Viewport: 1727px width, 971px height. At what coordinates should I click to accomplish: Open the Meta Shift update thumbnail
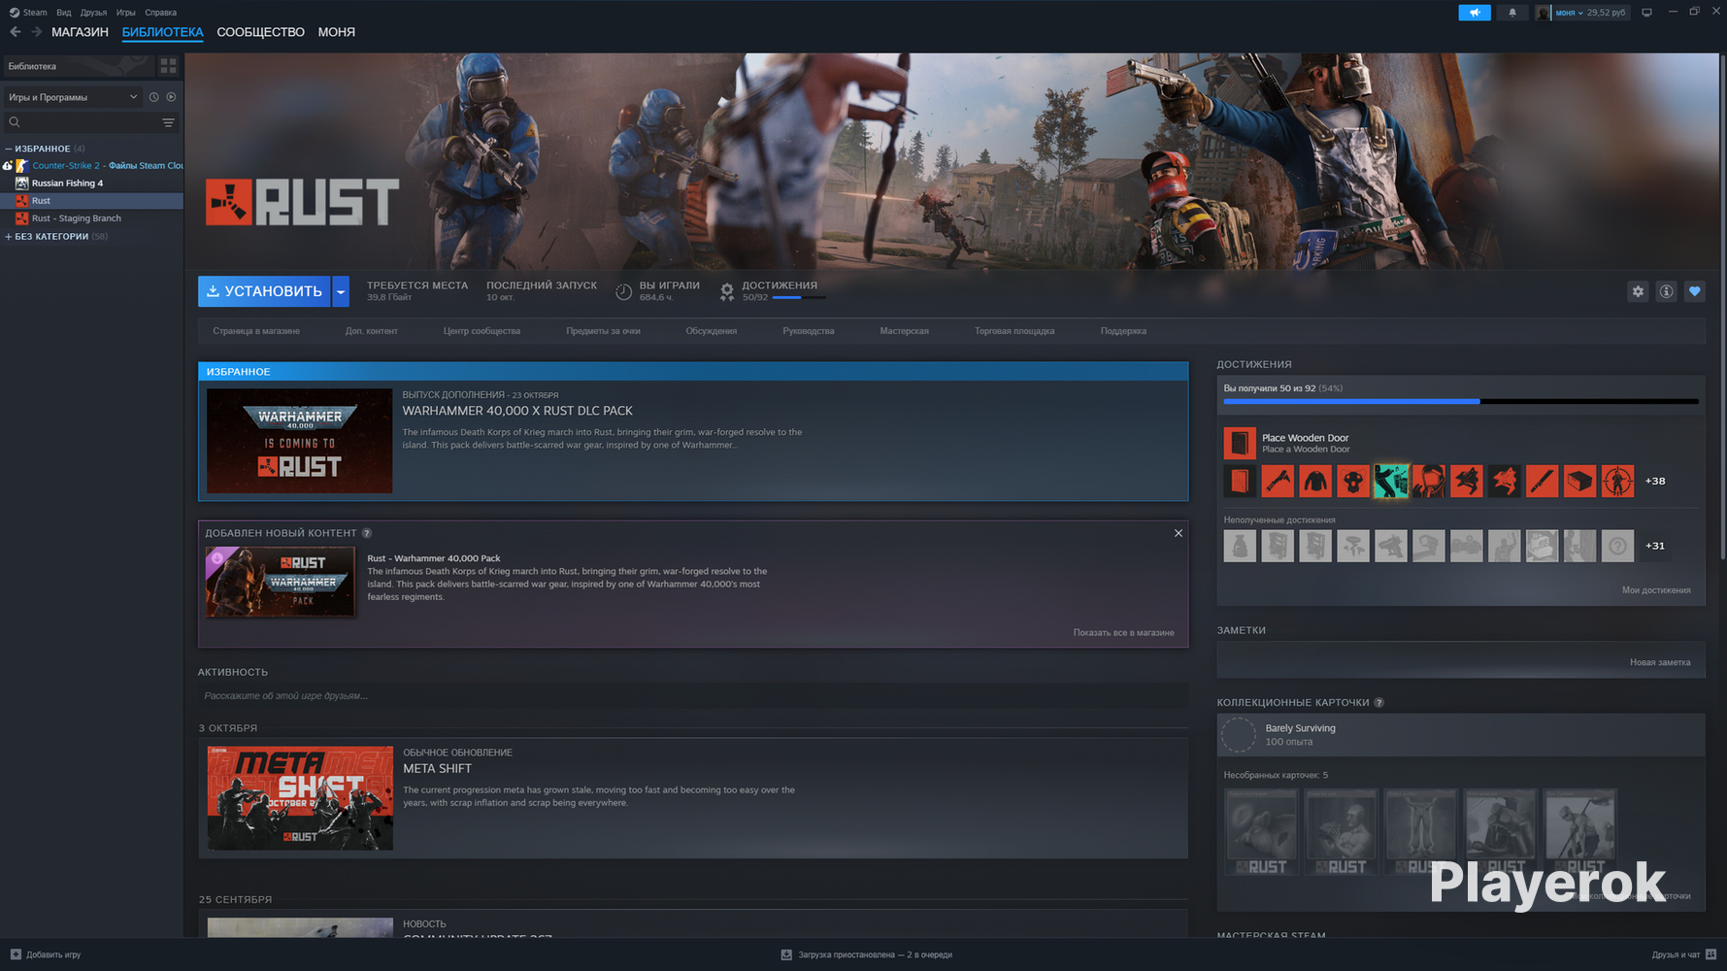tap(300, 798)
